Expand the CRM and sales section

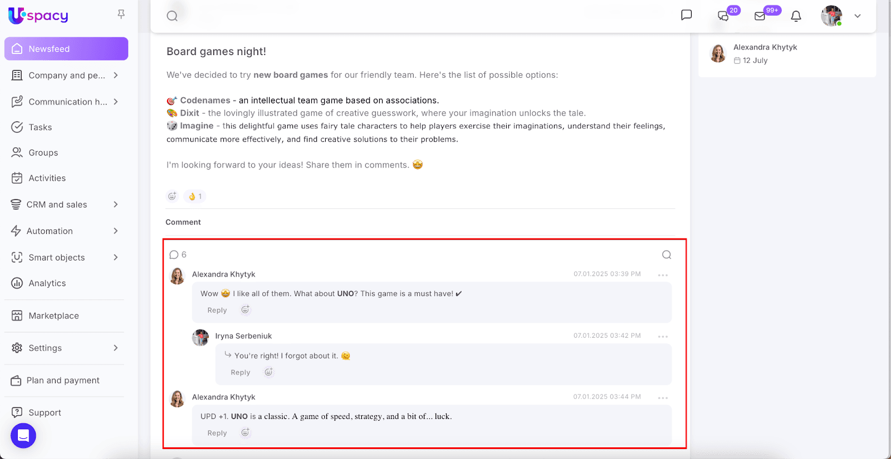click(116, 204)
